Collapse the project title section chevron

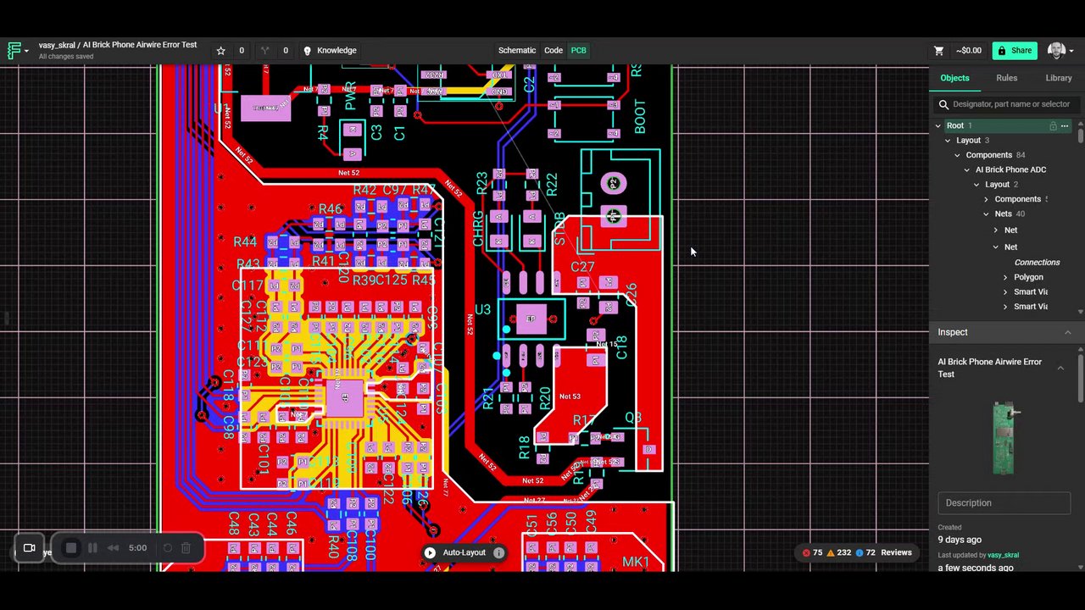point(1060,368)
